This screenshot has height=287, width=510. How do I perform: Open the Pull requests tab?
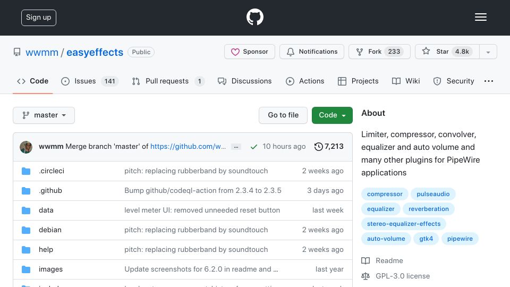168,81
